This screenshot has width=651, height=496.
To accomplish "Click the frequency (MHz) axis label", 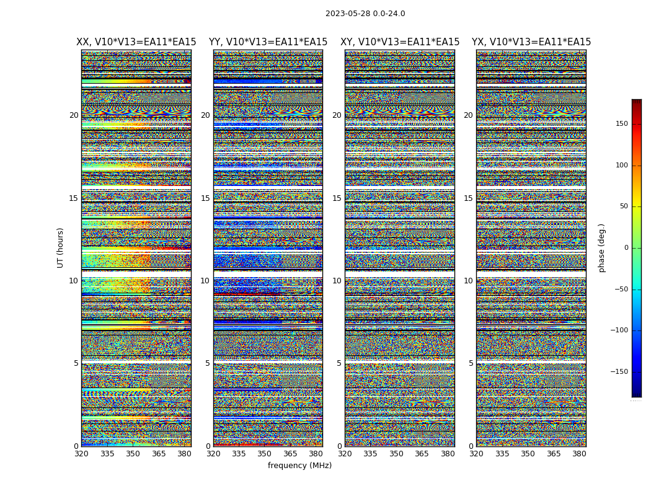I will click(299, 465).
